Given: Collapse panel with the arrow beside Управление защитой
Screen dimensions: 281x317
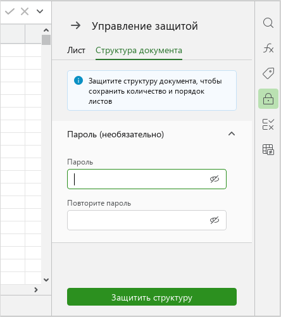Looking at the screenshot, I should click(x=75, y=25).
